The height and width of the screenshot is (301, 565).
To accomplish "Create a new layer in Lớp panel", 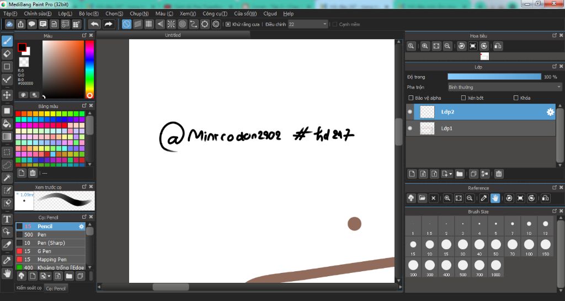I will click(412, 174).
